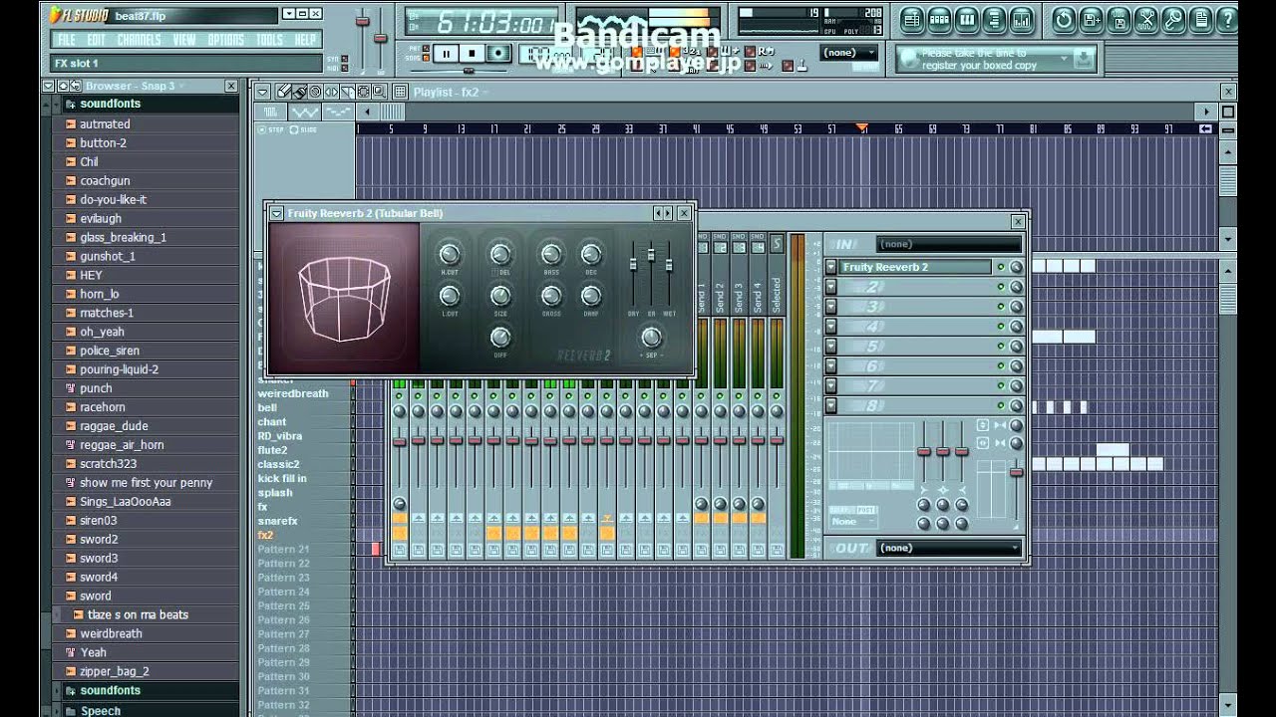This screenshot has height=717, width=1276.
Task: Choose the Select tool in Playlist toolbar
Action: tap(363, 92)
